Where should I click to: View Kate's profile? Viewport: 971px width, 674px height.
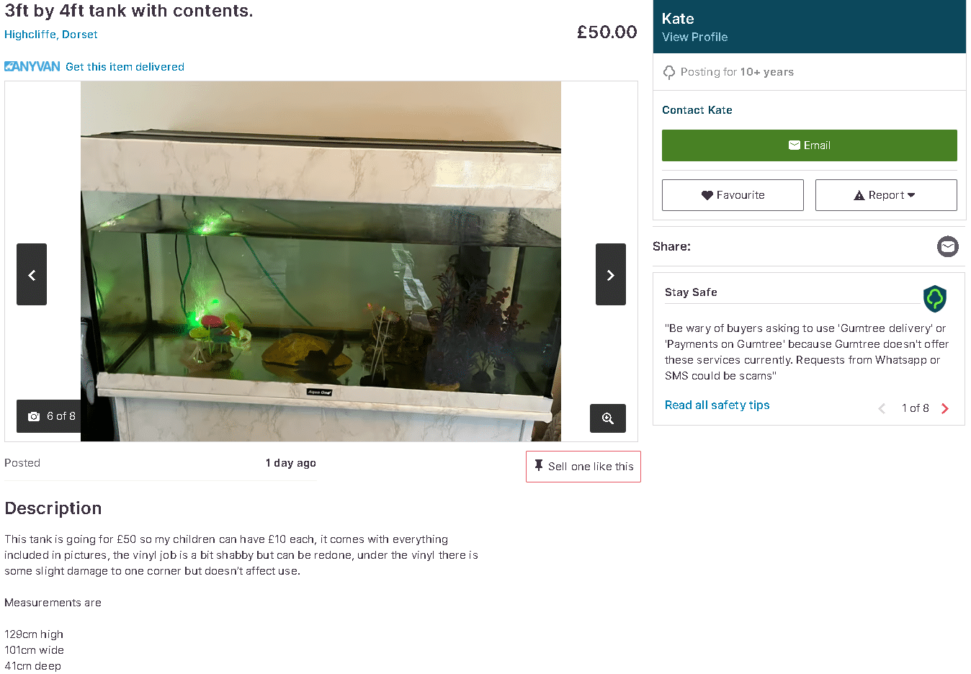pyautogui.click(x=694, y=37)
